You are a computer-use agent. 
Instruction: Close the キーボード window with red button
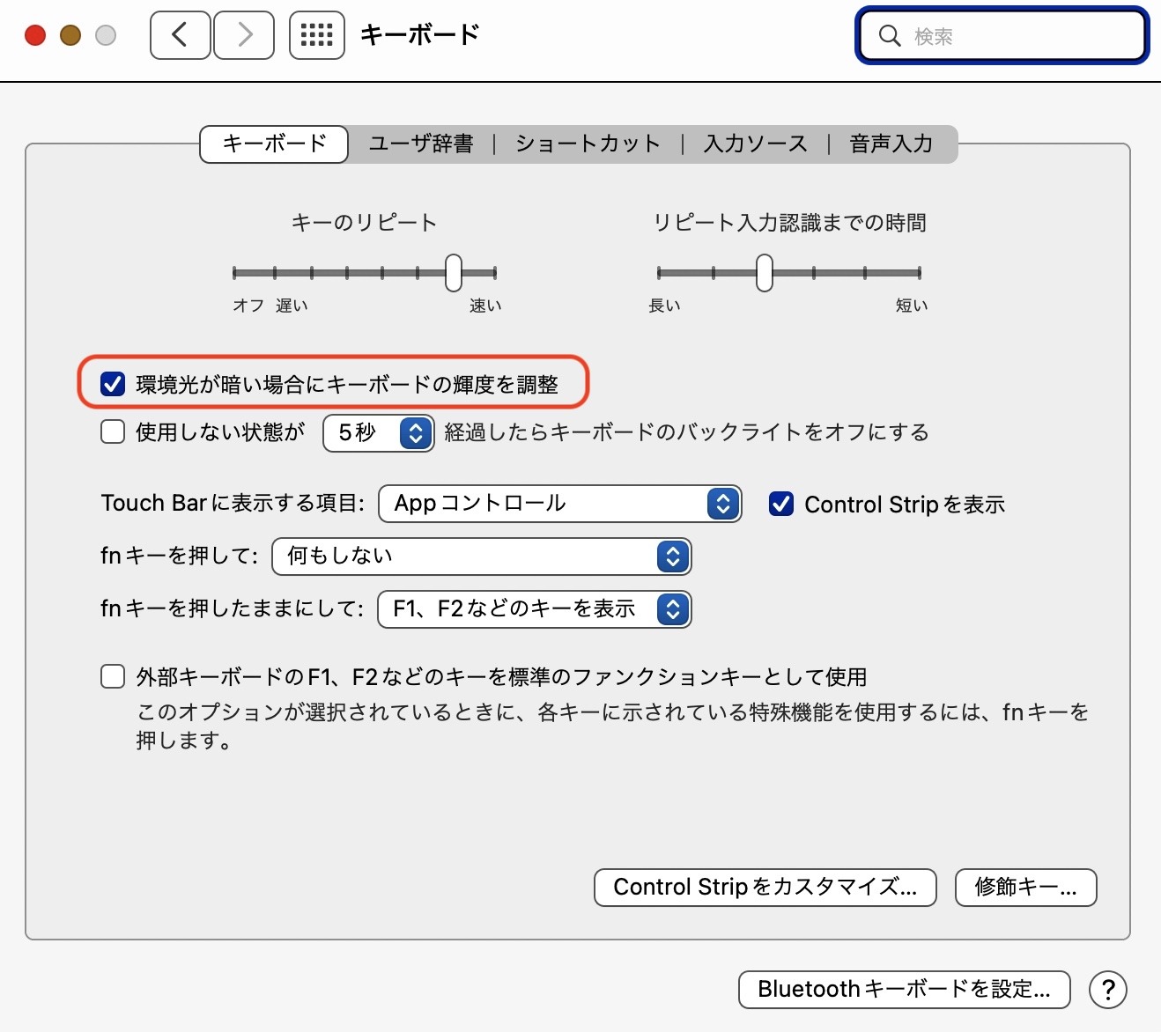click(x=35, y=35)
